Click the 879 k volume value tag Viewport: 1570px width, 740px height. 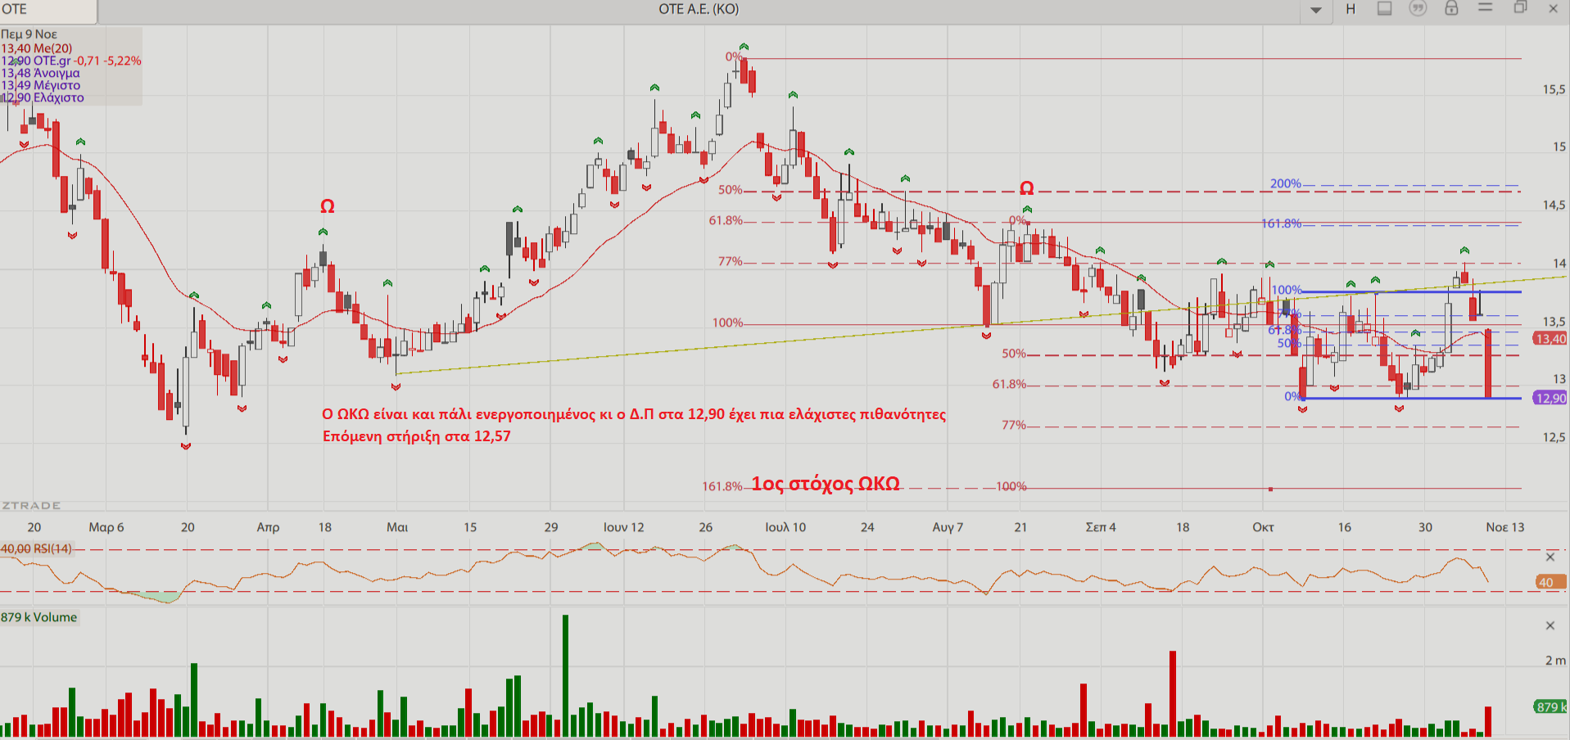pos(1550,706)
